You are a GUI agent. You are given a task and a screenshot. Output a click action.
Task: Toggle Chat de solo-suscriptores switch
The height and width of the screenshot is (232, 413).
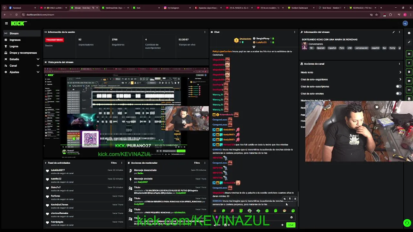[x=399, y=86]
